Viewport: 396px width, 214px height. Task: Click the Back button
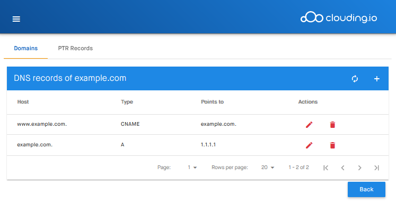[x=366, y=189]
